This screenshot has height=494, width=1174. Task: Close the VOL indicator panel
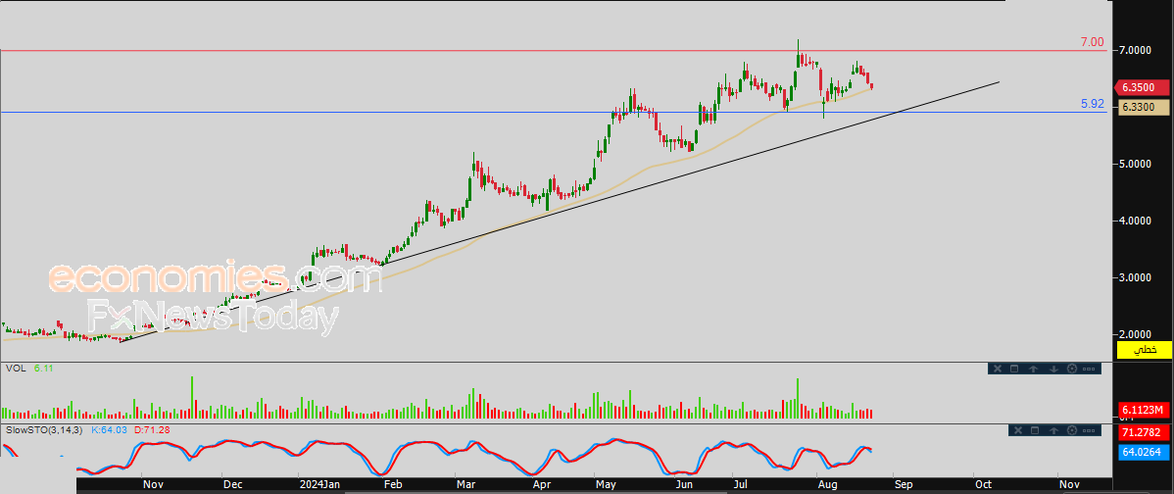[998, 369]
